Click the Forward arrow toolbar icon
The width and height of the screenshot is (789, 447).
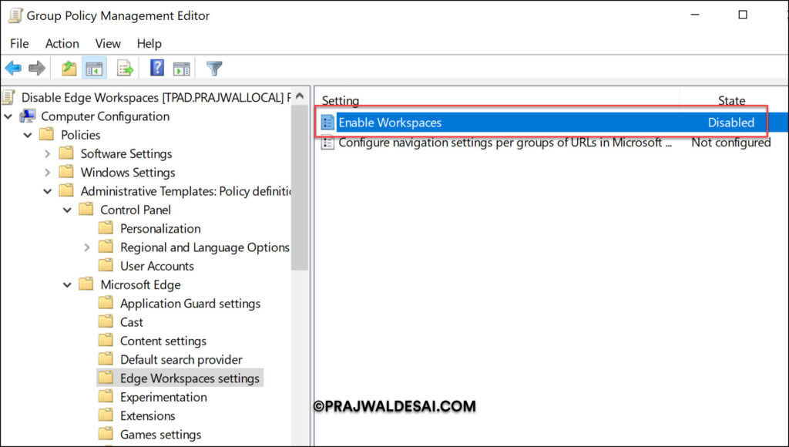click(x=37, y=68)
